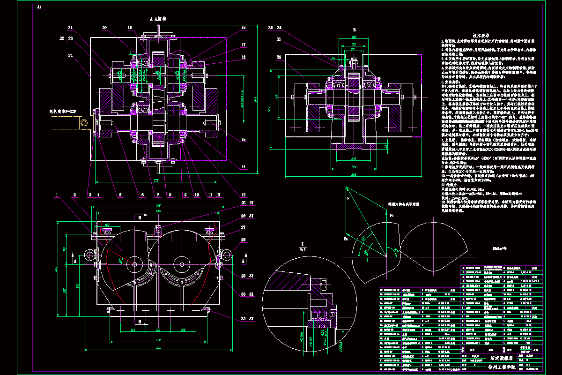The height and width of the screenshot is (375, 562).
Task: Select part callout number 17
Action: 244,45
